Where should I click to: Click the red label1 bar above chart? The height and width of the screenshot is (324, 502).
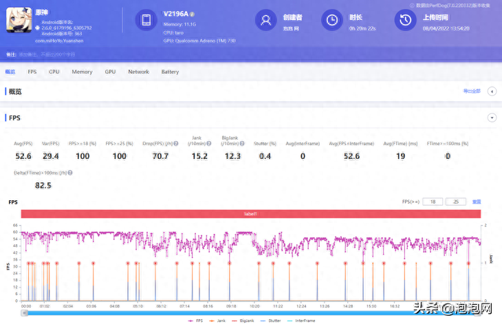[251, 214]
